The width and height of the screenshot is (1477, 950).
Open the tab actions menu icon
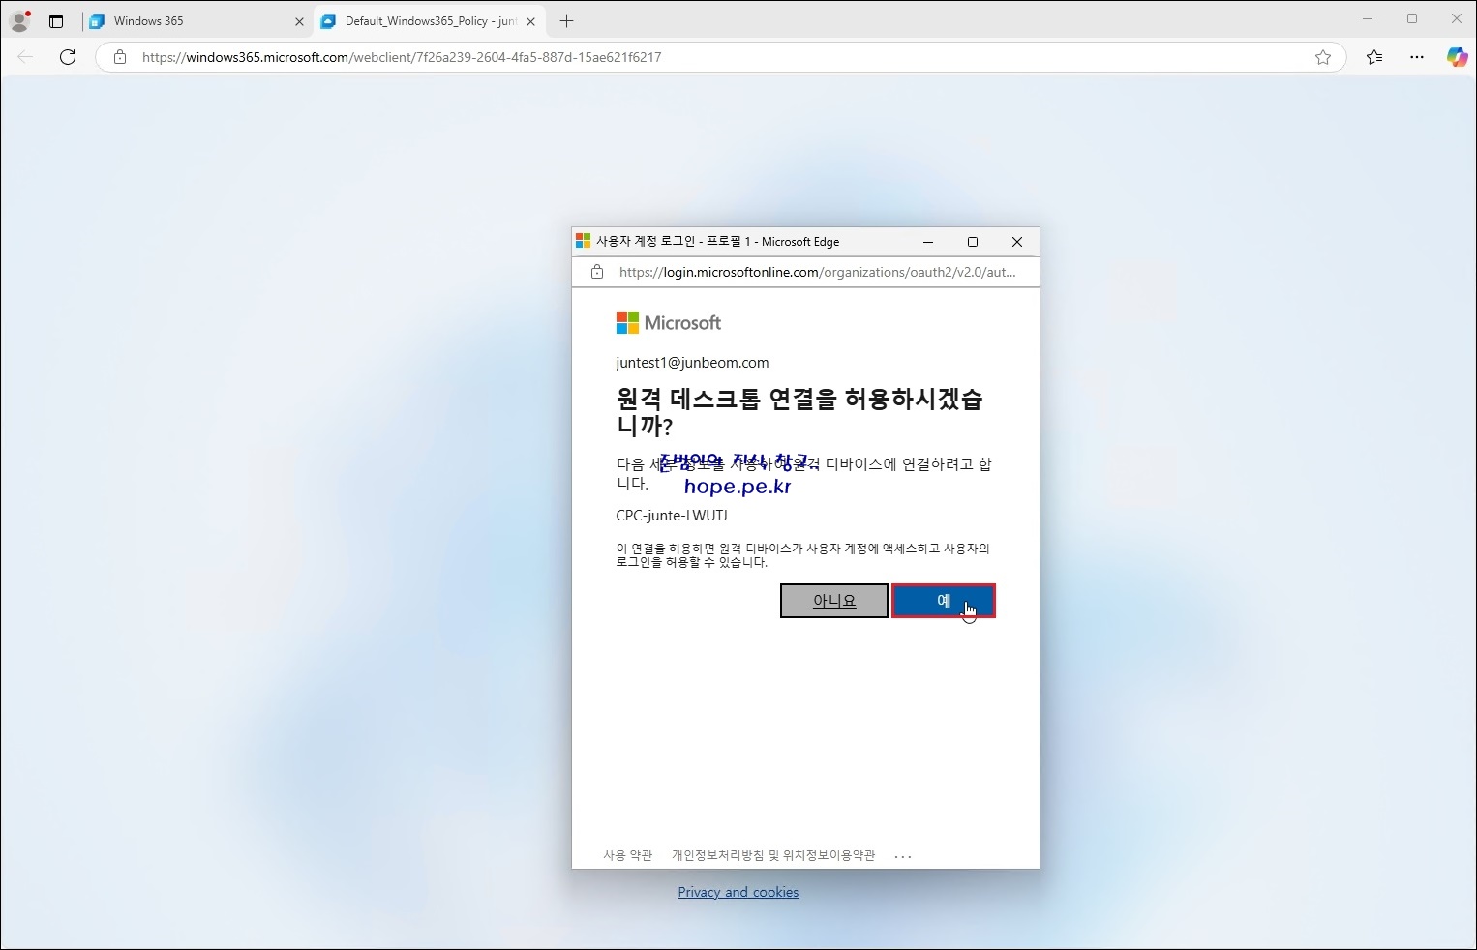pyautogui.click(x=56, y=21)
